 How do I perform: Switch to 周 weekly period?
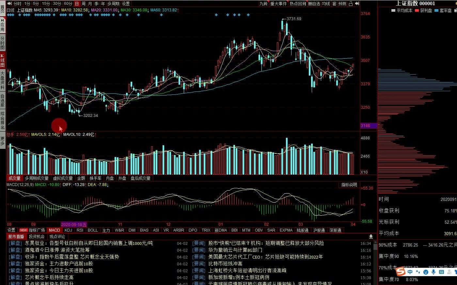click(84, 4)
